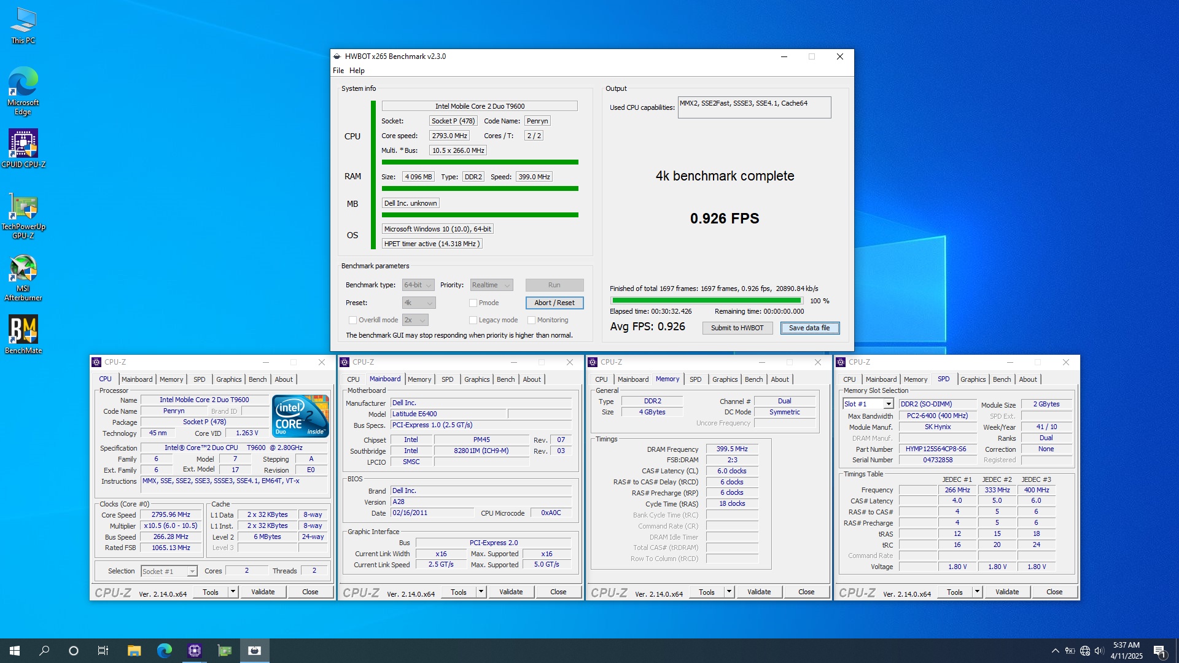Click HWBOT x265 title bar app icon
This screenshot has height=663, width=1179.
click(x=337, y=56)
